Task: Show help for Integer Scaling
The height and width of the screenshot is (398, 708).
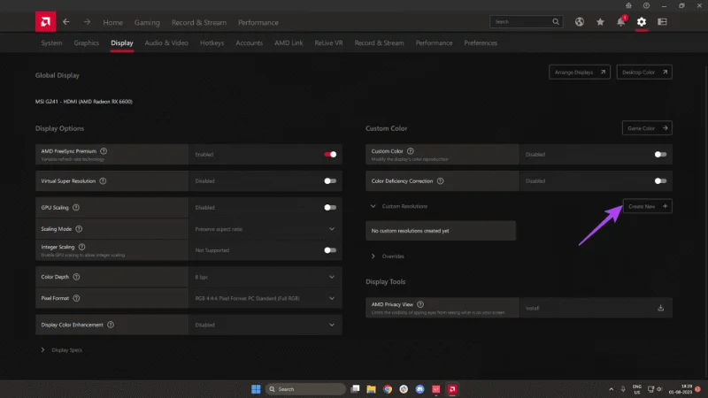Action: coord(81,247)
